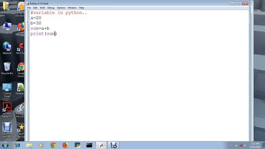
Task: Select the Firefox desktop shortcut
Action: 21,28
